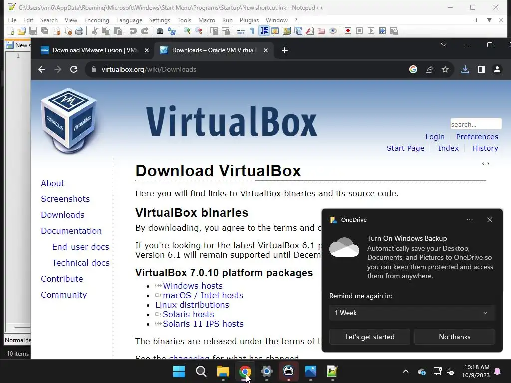Click the Save All icon in Notepad++
Viewport: 511px width, 383px height.
(x=45, y=31)
